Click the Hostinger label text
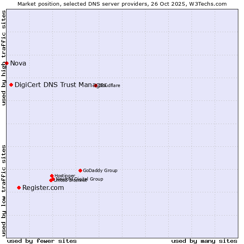Screen dimensions: 244x244 (65, 176)
